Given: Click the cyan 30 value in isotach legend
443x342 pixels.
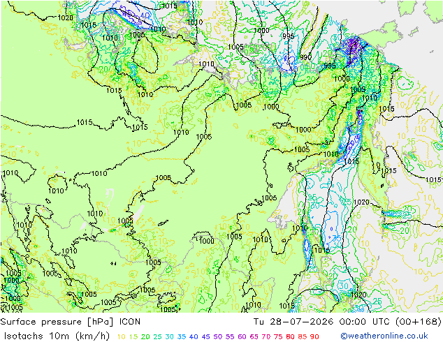Looking at the screenshot, I should click(170, 336).
